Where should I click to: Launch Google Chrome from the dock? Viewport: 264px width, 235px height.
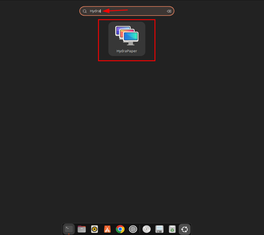(x=120, y=229)
